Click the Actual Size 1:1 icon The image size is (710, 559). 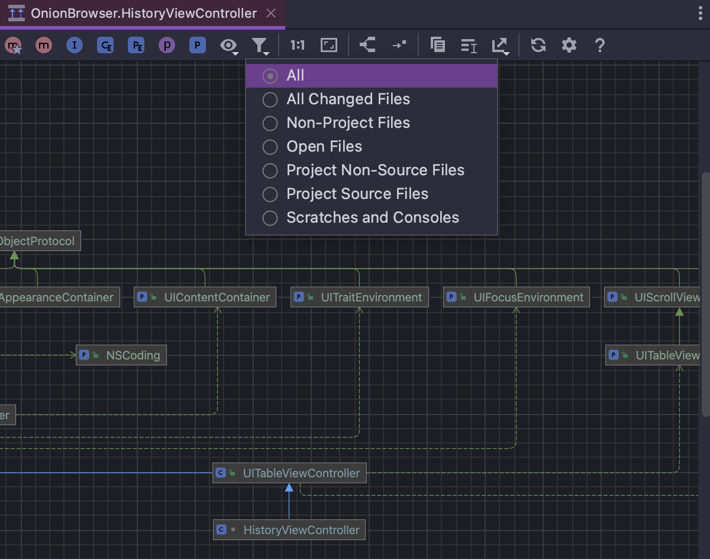297,45
